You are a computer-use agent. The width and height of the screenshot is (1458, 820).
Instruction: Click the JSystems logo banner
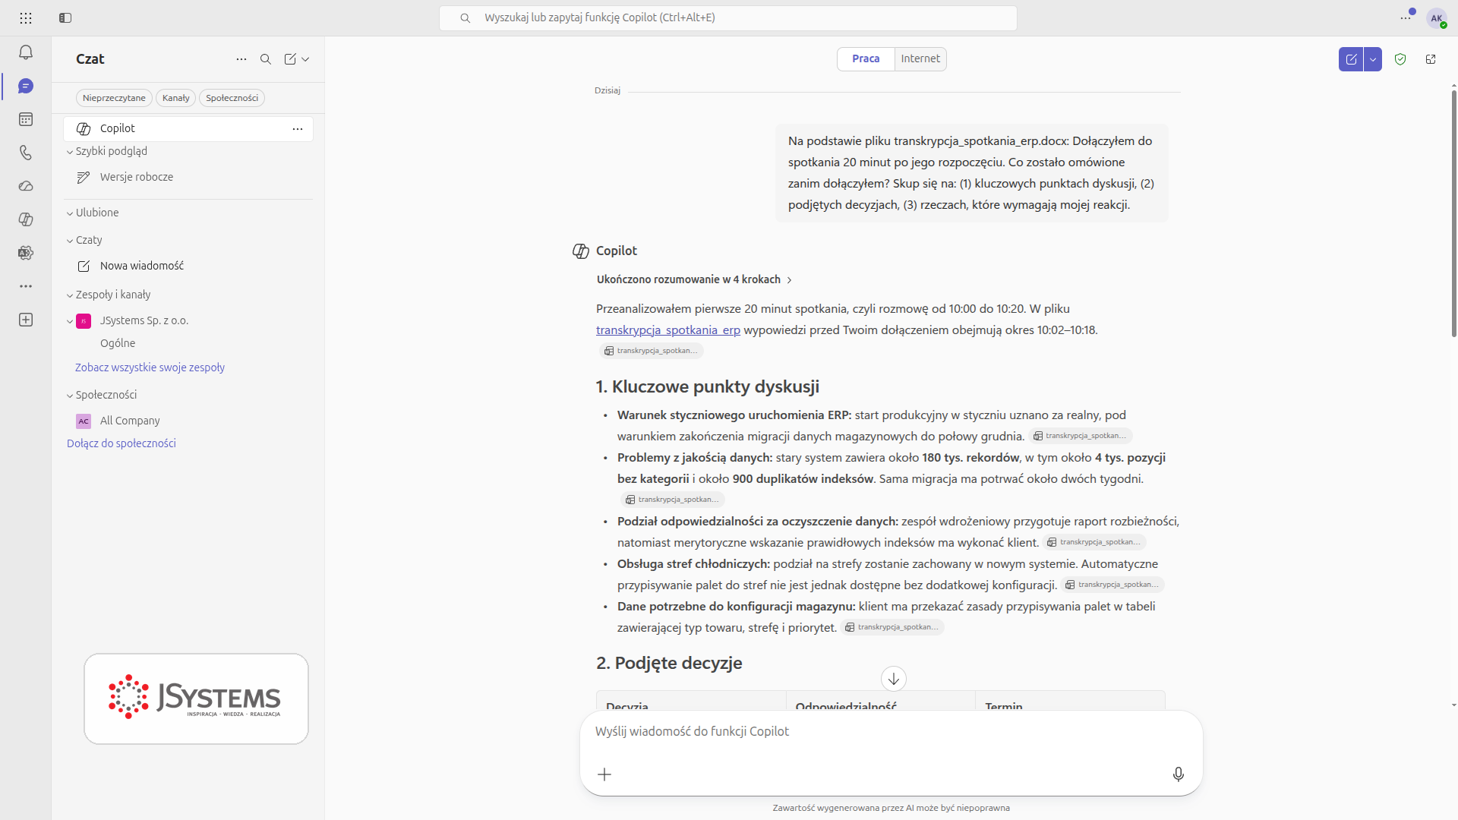click(x=196, y=699)
